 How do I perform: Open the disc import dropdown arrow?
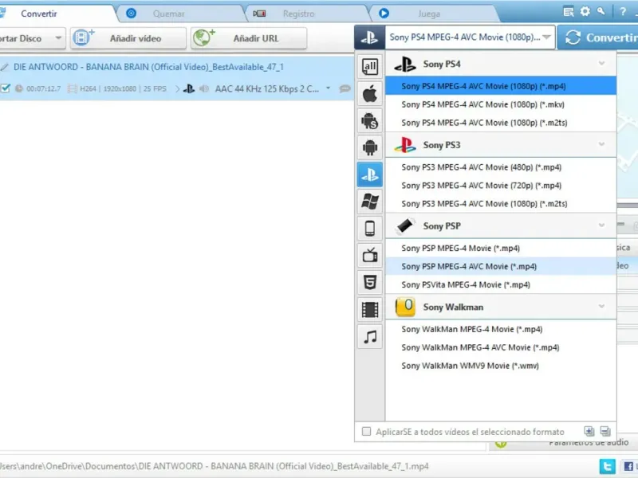pos(58,38)
